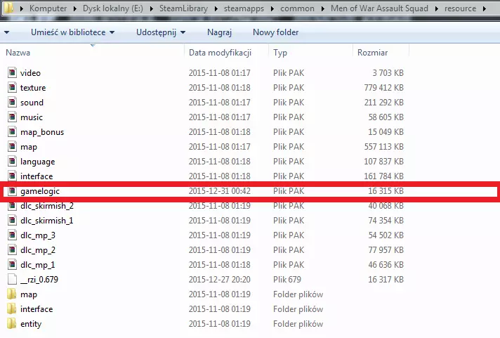Select the entity folder name
The width and height of the screenshot is (500, 338).
[31, 324]
